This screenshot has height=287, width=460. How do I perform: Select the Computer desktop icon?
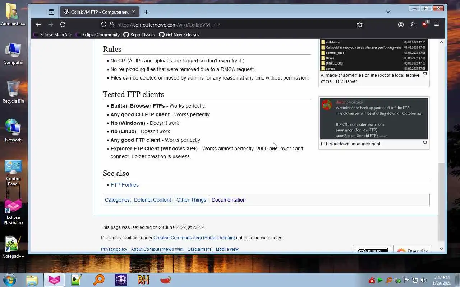coord(13,53)
